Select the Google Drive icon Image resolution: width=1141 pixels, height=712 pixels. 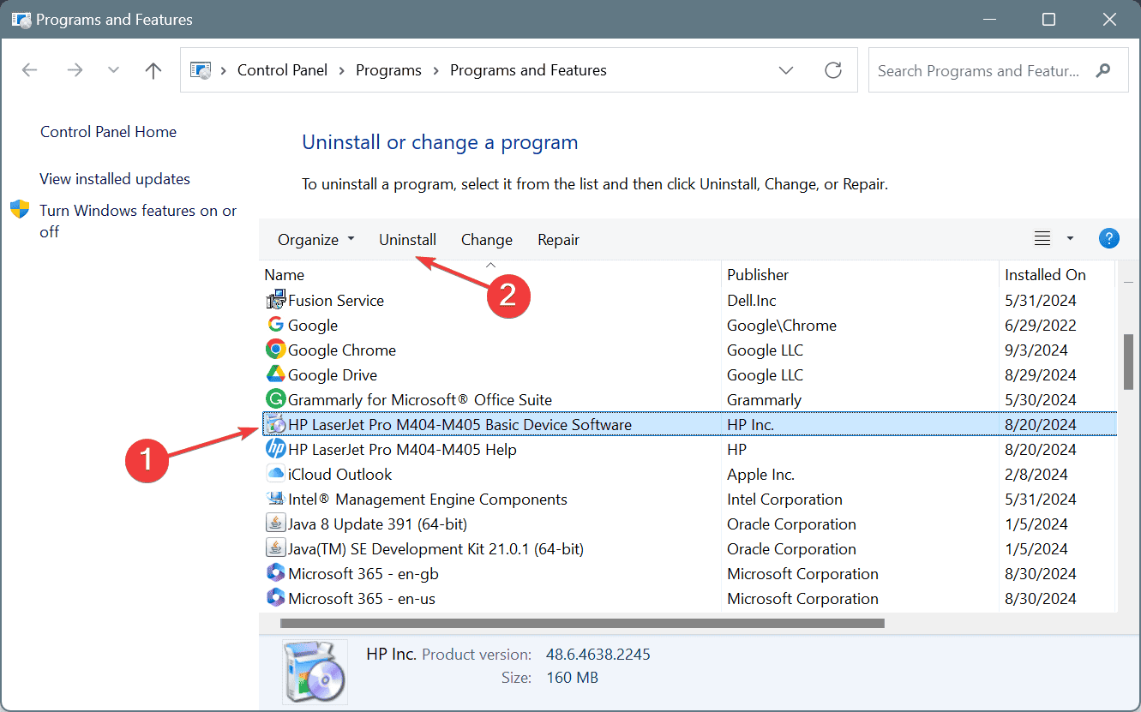tap(275, 375)
